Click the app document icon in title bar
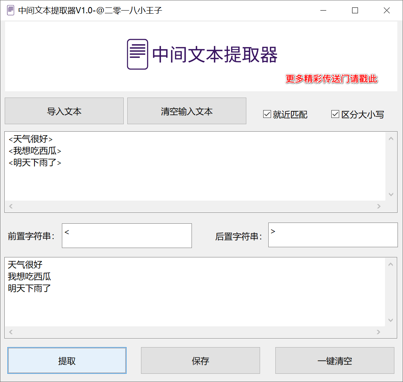This screenshot has height=382, width=403. click(11, 10)
